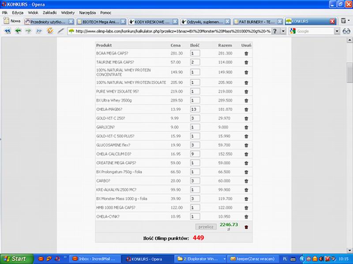Click the blue rewind navigation button
The image size is (353, 264).
pyautogui.click(x=8, y=31)
